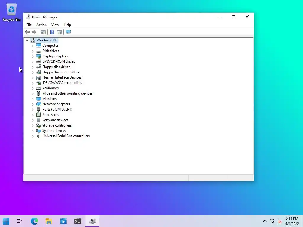Click the Show/Hide Action Pane toolbar icon
The width and height of the screenshot is (303, 227).
59,32
